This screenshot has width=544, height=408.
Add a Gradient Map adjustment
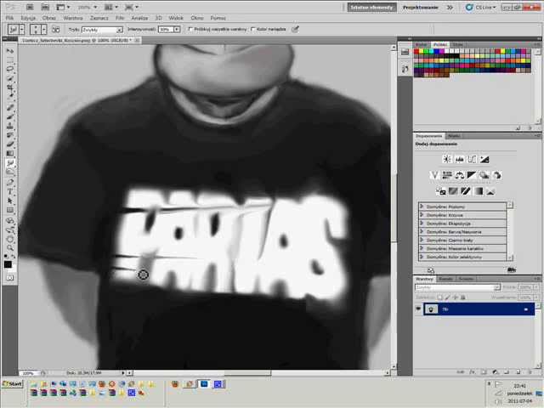(x=478, y=191)
